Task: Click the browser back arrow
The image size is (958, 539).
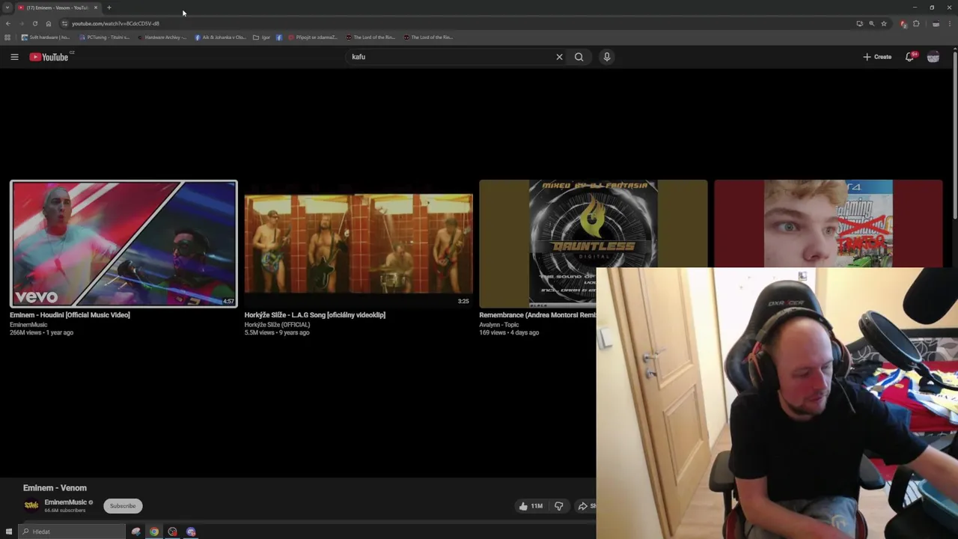Action: [x=8, y=23]
